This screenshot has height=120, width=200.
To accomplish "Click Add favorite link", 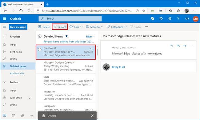I will (17, 73).
